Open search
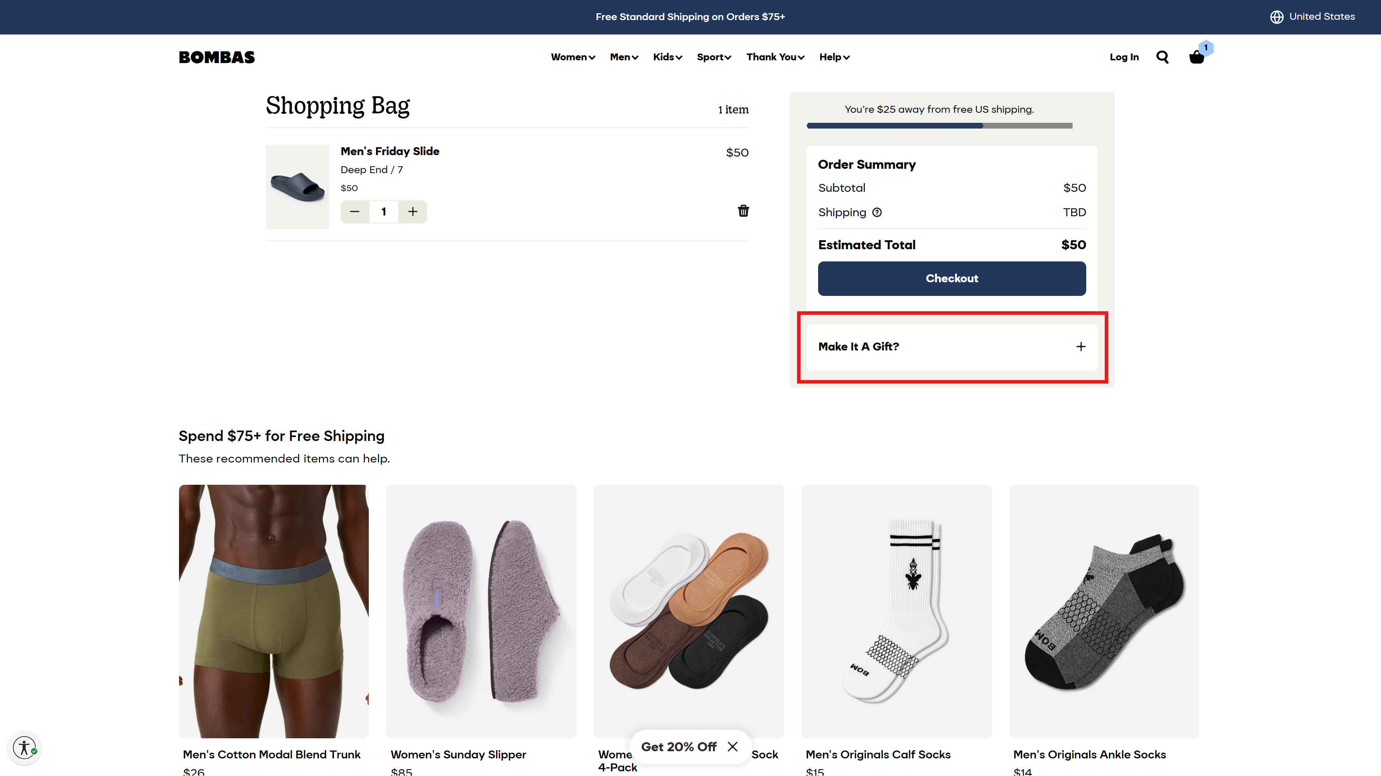 point(1162,57)
